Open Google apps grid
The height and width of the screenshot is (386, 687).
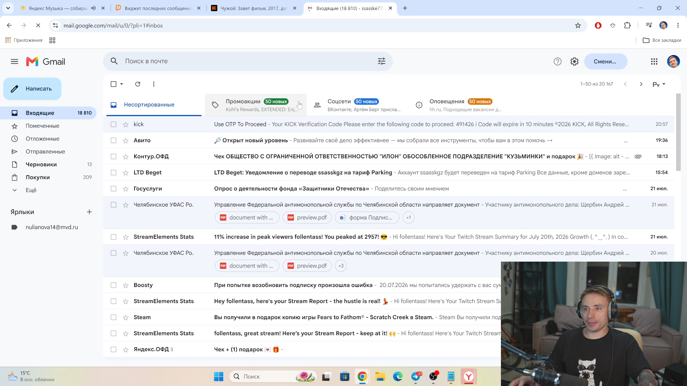[x=654, y=61]
